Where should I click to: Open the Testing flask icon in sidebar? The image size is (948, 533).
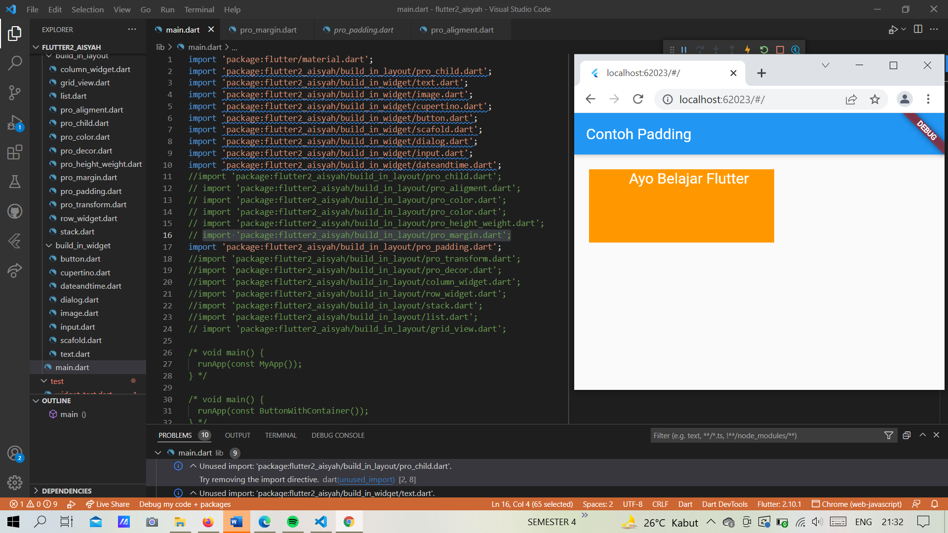pyautogui.click(x=15, y=182)
